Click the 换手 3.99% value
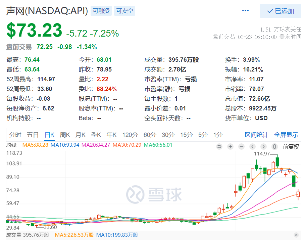The width and height of the screenshot is (304, 240). 251,60
